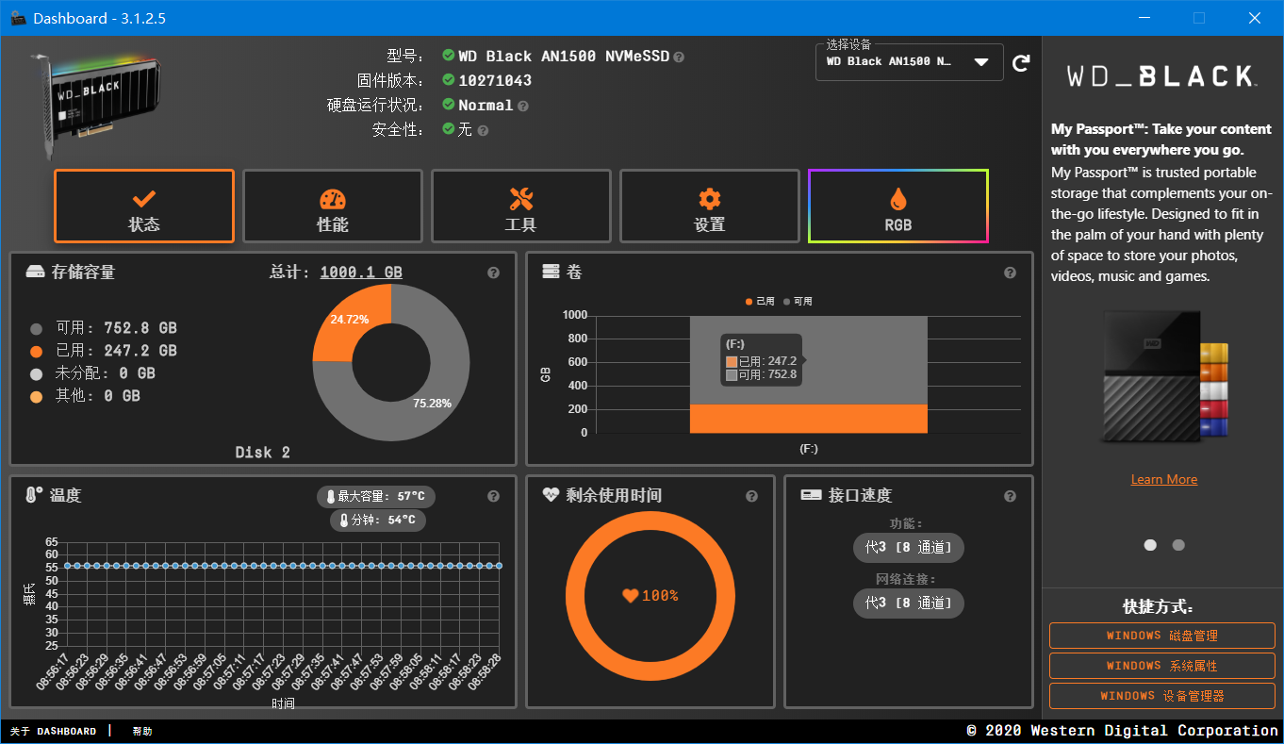1284x744 pixels.
Task: Open WINDOWS 设备管理器 shortcut
Action: click(1162, 696)
